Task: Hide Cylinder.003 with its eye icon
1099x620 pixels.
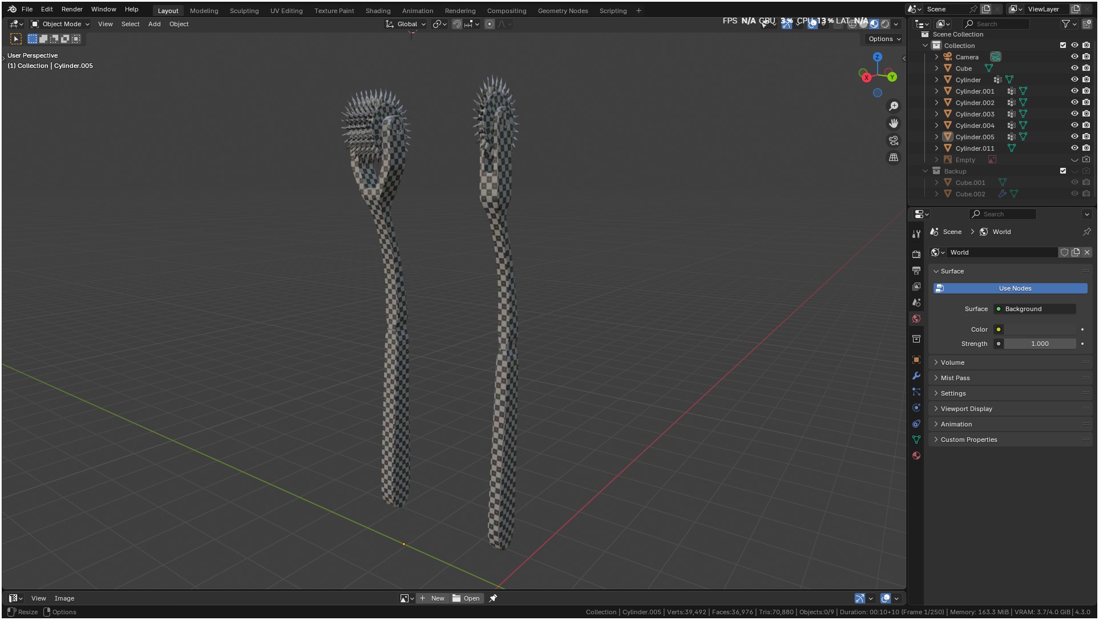Action: pos(1074,114)
